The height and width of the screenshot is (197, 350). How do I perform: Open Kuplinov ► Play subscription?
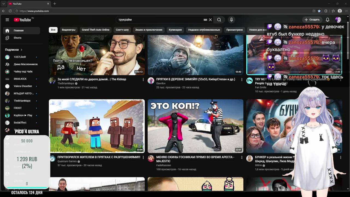pyautogui.click(x=22, y=115)
